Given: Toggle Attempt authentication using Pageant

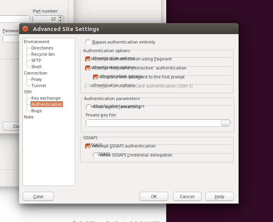Looking at the screenshot, I should click(88, 59).
